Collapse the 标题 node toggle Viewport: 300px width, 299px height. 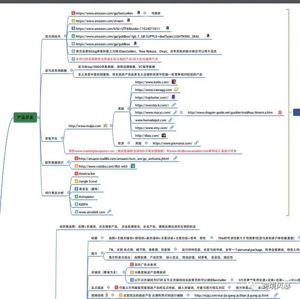coord(102,238)
